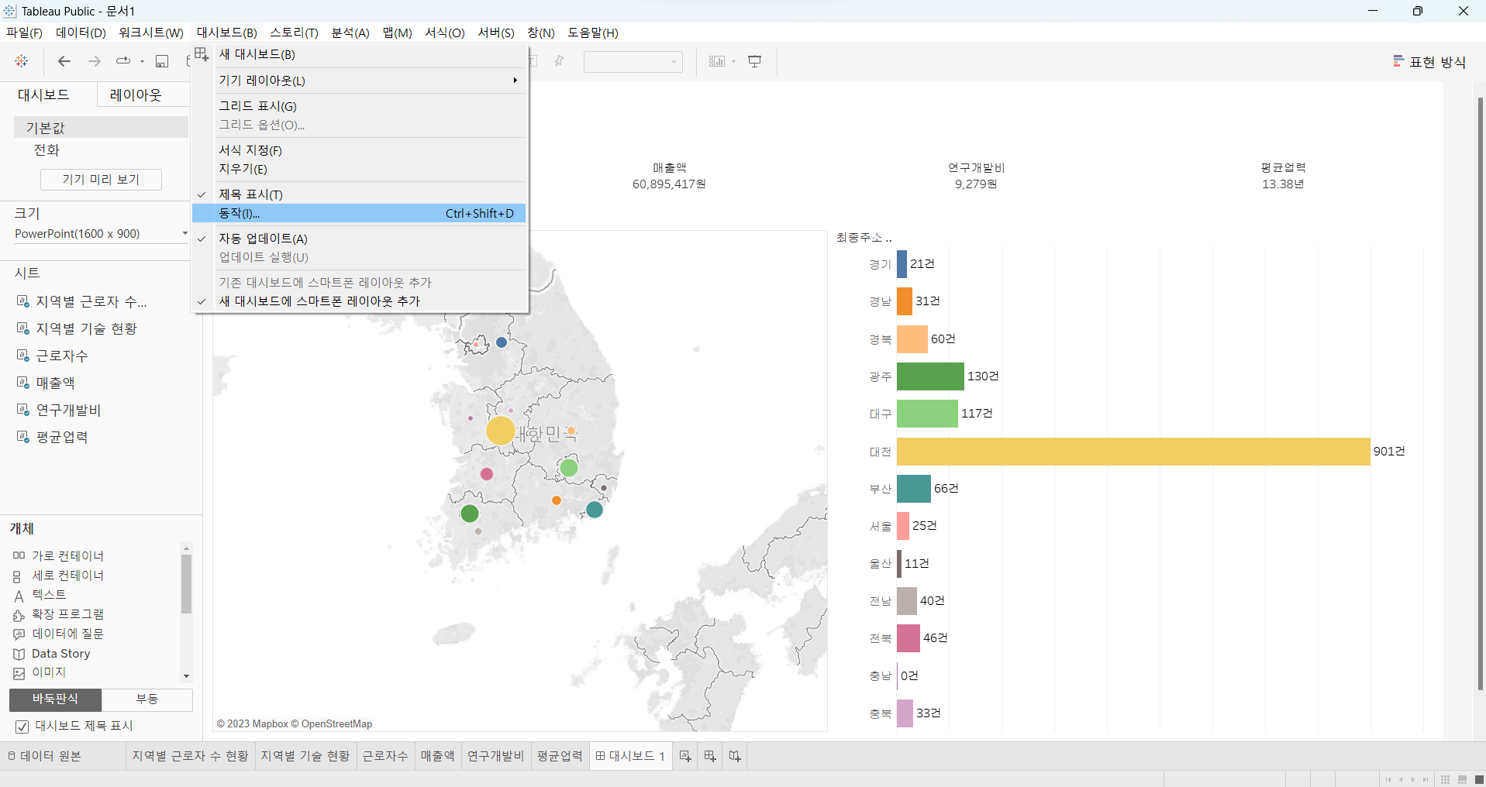Open the 워크시트 menu
The image size is (1486, 787).
(151, 33)
